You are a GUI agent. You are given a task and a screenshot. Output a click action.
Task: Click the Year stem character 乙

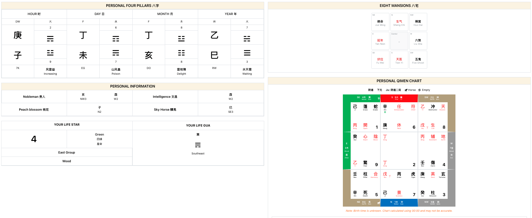point(214,35)
